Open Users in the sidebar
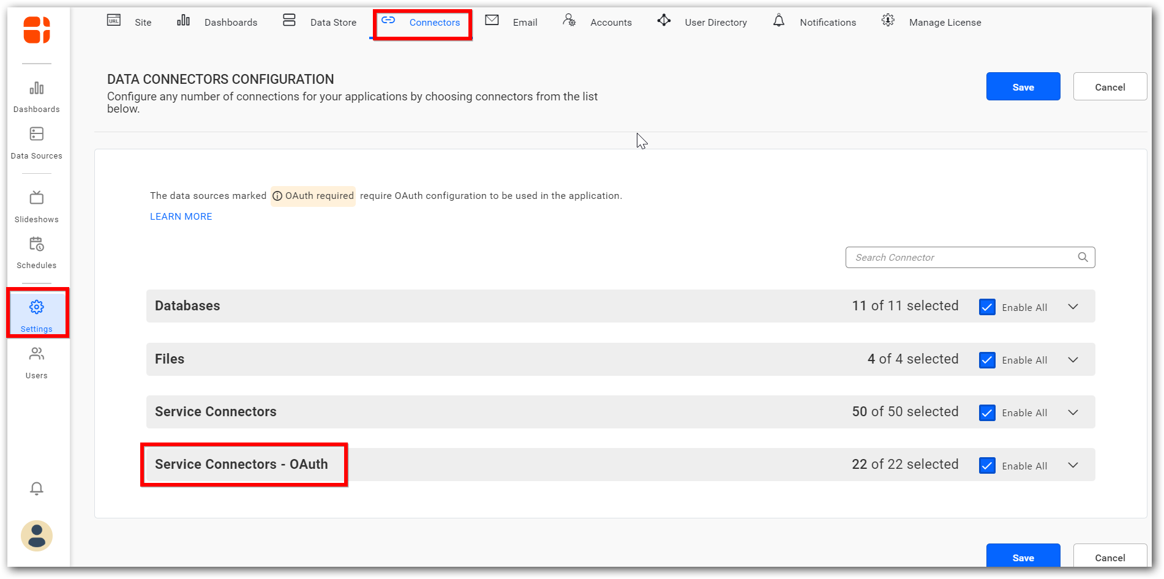Image resolution: width=1164 pixels, height=579 pixels. click(37, 363)
